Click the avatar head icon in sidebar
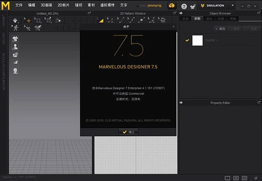The image size is (262, 181). (x=15, y=71)
